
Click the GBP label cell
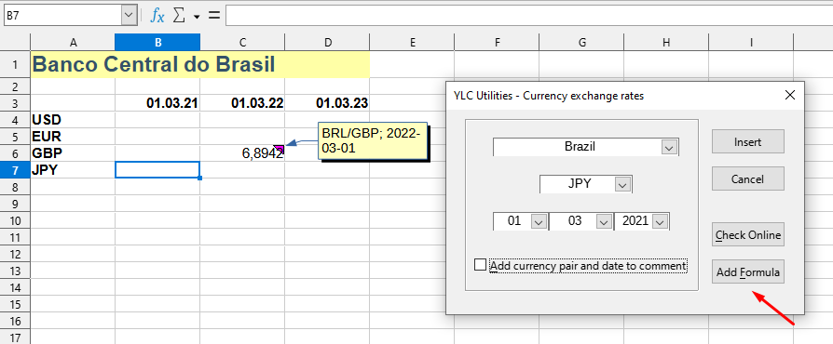pos(73,153)
